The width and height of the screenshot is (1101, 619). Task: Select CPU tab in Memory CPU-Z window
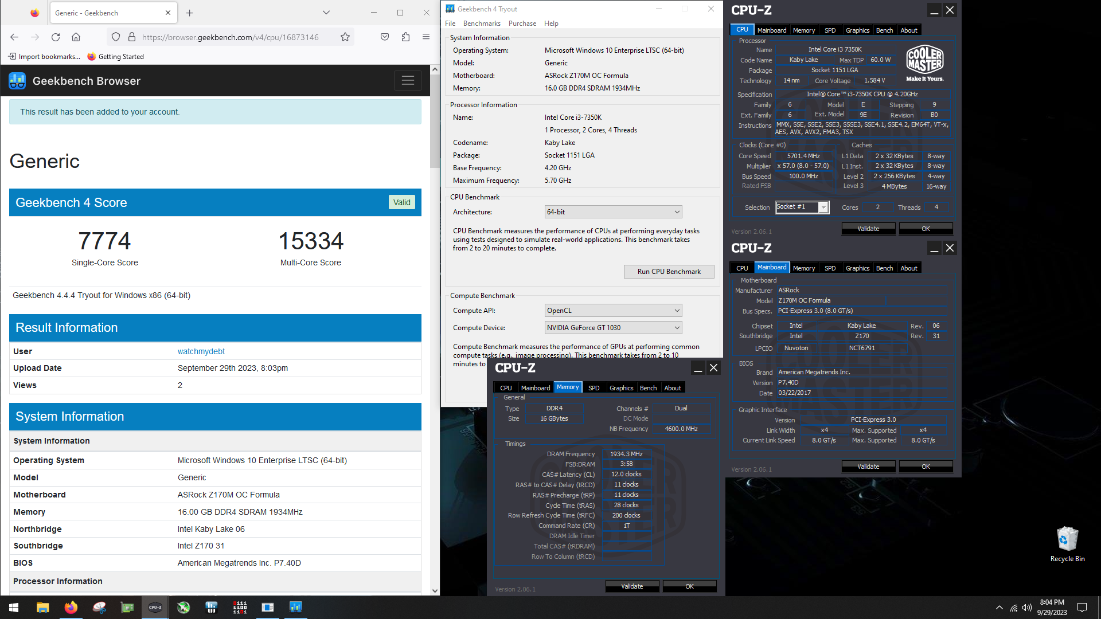pyautogui.click(x=506, y=388)
